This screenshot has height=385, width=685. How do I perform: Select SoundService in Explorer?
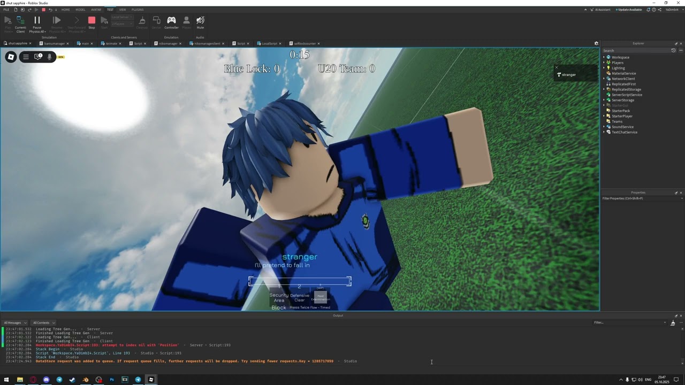click(x=622, y=127)
